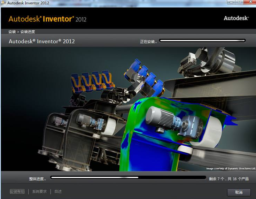Click the maximize button in the title bar

(240, 2)
